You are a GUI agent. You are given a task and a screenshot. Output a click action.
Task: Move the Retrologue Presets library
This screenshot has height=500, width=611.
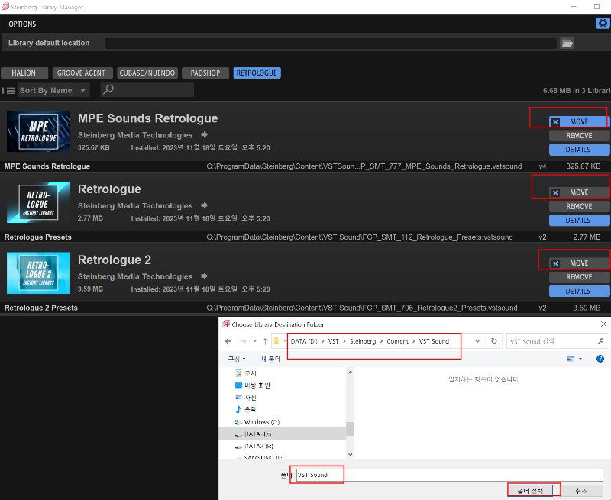[x=579, y=192]
